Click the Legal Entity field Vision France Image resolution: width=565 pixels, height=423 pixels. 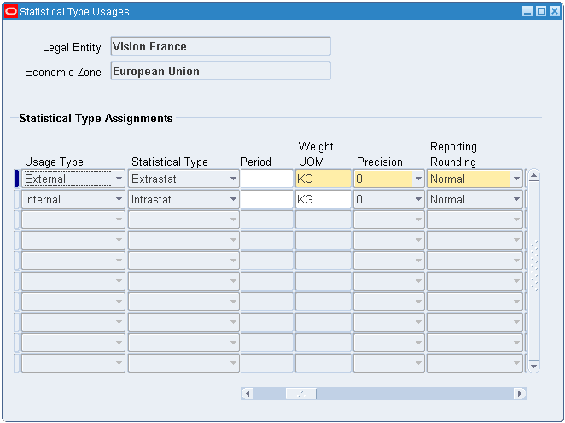[220, 46]
